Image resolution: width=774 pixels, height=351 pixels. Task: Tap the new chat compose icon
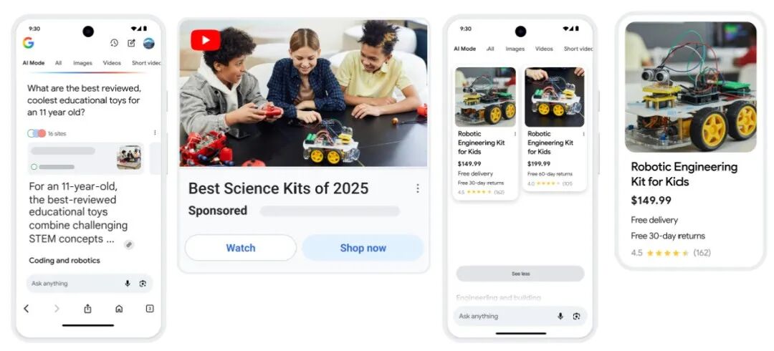pos(131,43)
